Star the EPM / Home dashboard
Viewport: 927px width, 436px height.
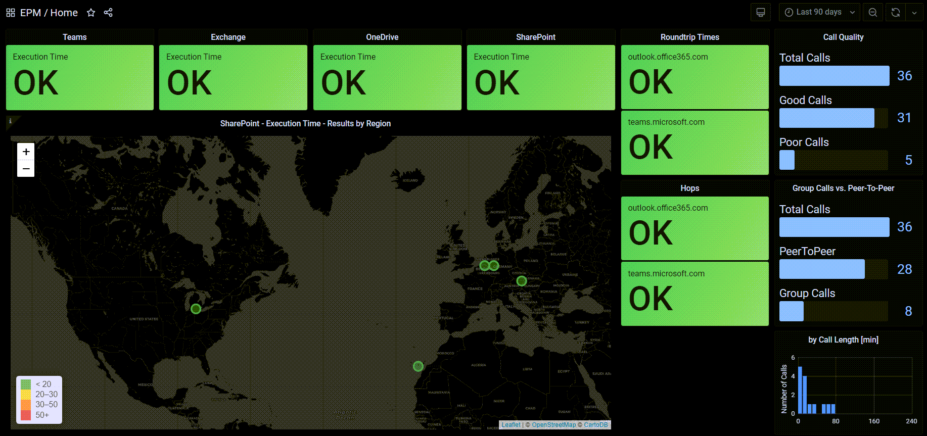[x=91, y=13]
